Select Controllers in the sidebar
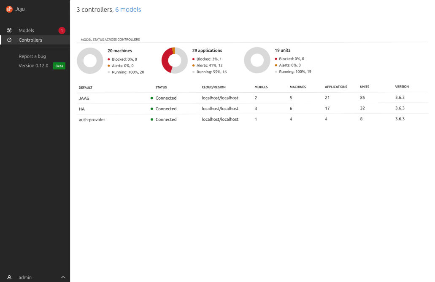 (x=35, y=40)
